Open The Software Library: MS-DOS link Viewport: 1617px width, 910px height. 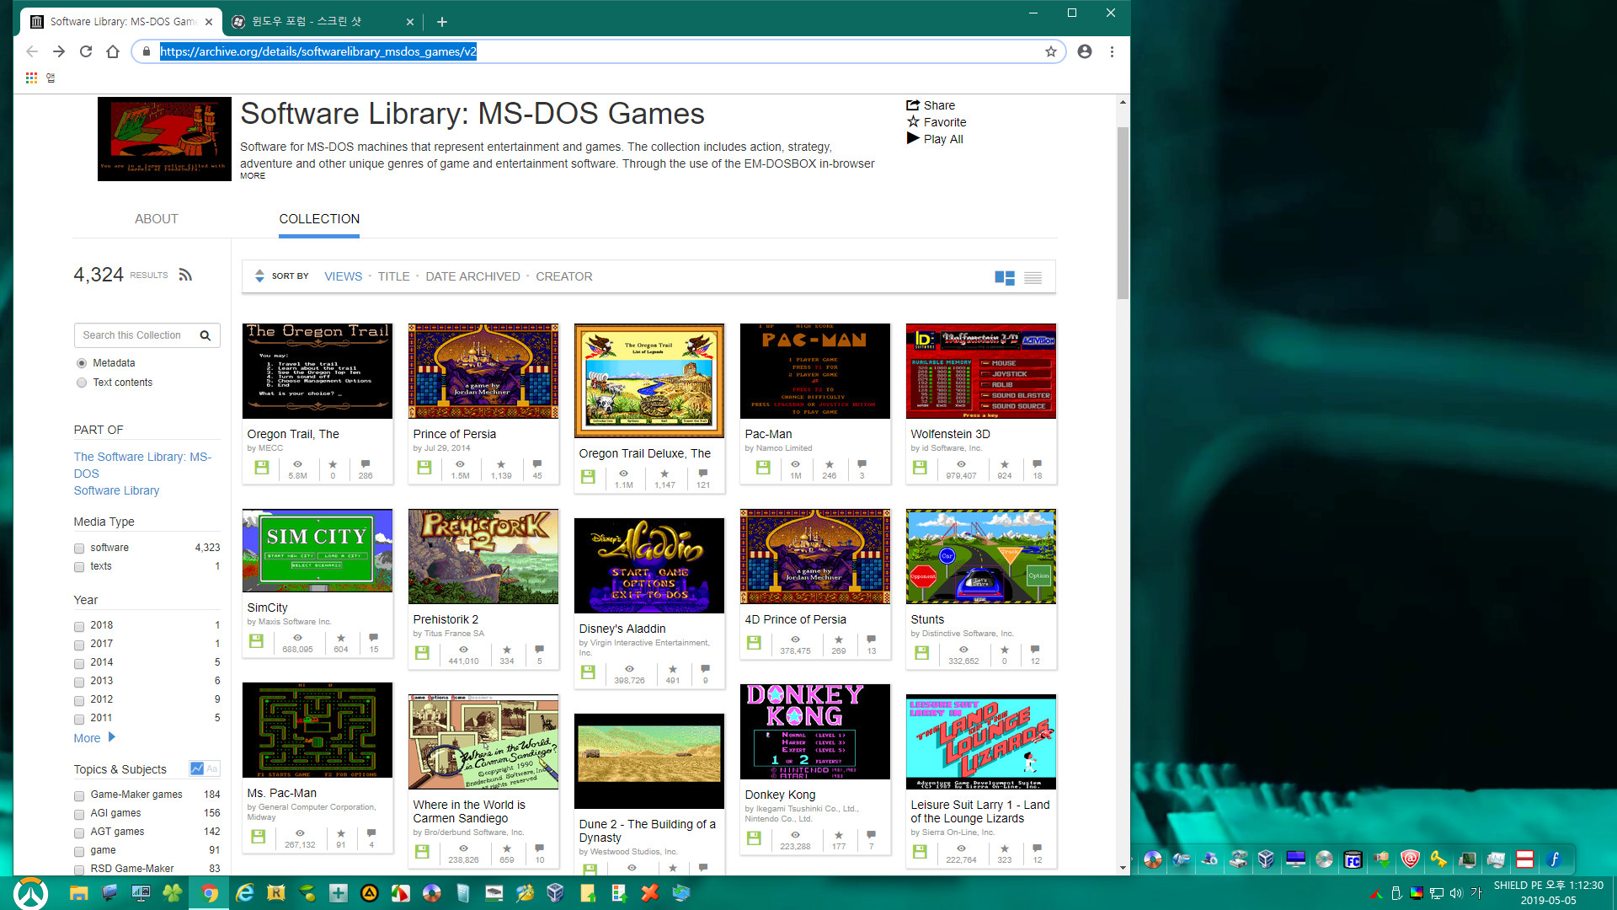[142, 465]
